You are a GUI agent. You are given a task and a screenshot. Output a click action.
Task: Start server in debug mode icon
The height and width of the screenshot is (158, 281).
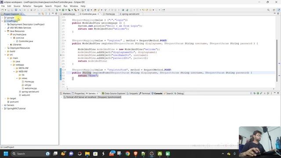coord(255,93)
